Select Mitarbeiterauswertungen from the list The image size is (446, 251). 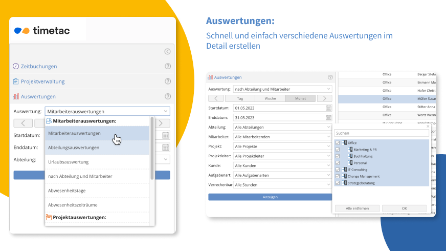coord(97,133)
